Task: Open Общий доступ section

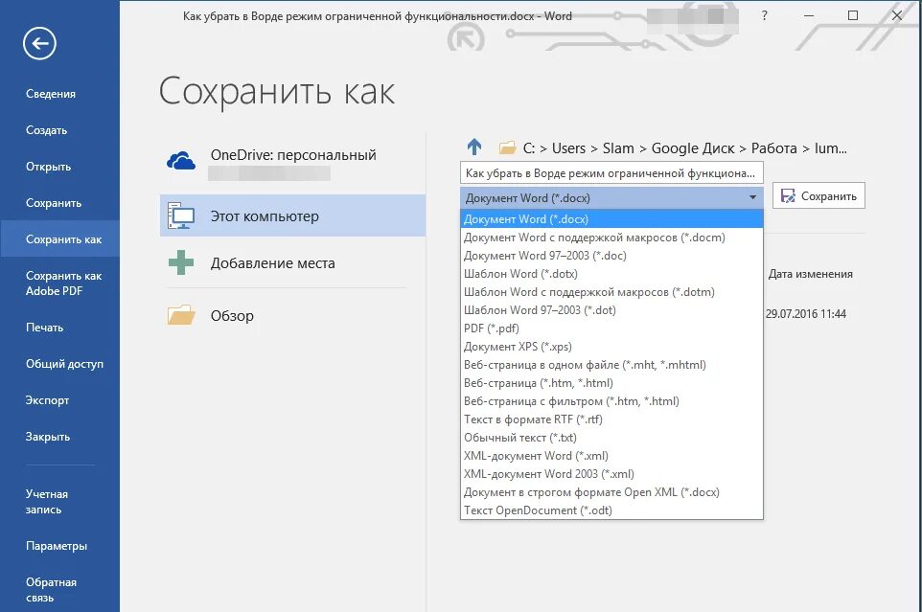Action: [x=64, y=364]
